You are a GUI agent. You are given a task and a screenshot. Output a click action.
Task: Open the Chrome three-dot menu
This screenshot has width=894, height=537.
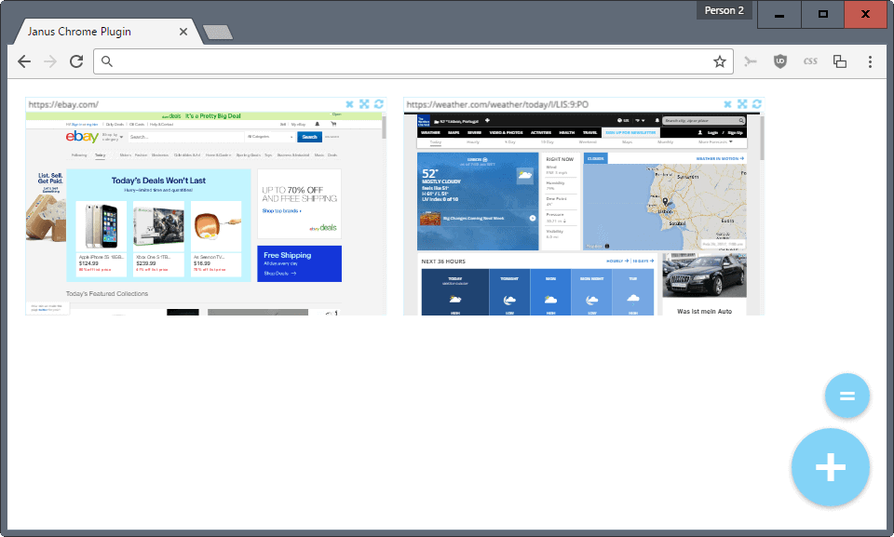point(870,61)
